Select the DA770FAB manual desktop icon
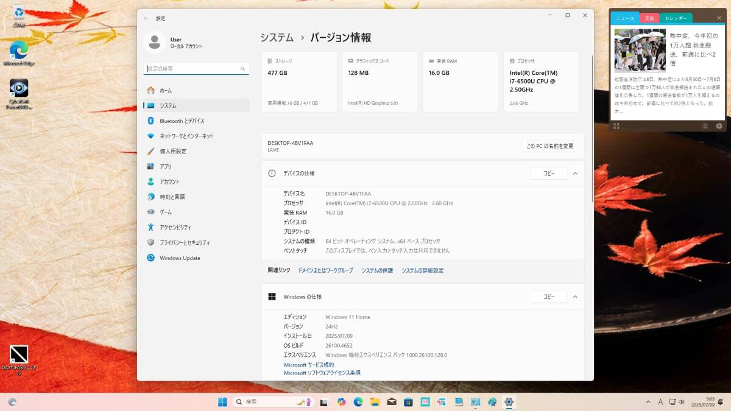 click(19, 360)
